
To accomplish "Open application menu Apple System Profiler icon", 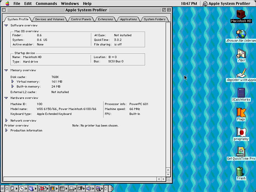I will click(x=205, y=4).
